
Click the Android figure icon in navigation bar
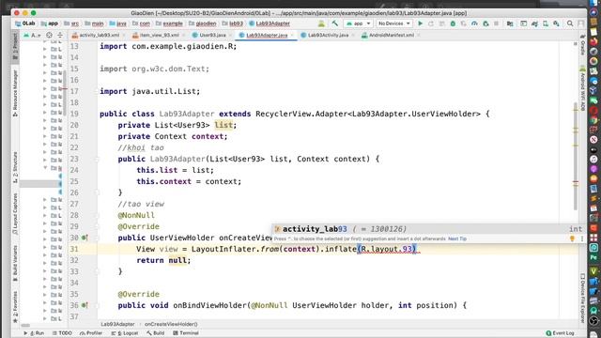click(x=321, y=23)
